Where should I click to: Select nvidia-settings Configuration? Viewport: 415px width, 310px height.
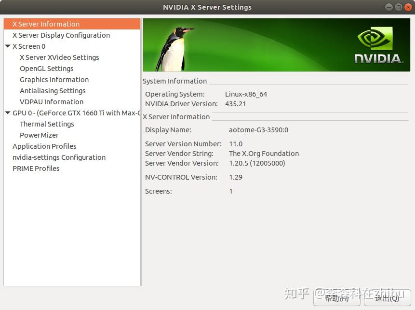59,157
